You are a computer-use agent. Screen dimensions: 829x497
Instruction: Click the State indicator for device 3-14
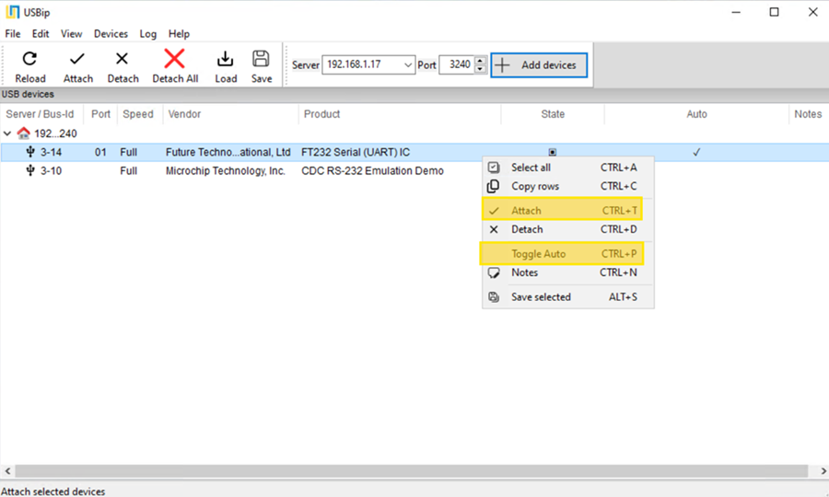552,153
